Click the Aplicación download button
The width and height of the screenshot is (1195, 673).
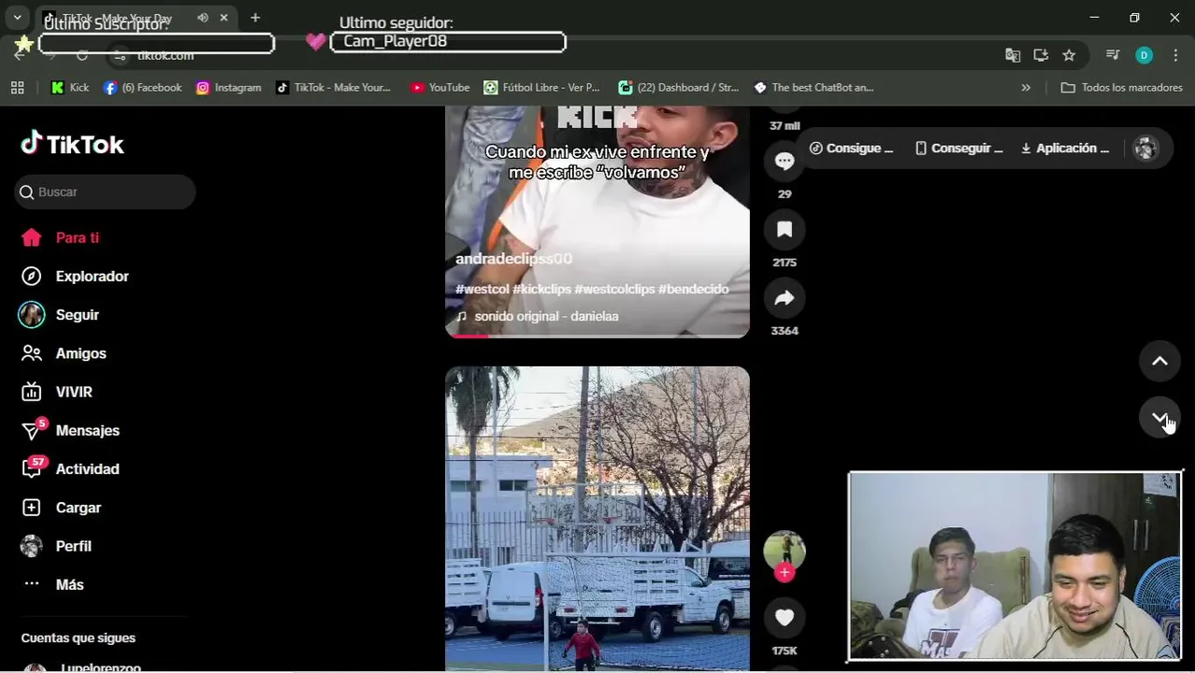click(x=1065, y=149)
